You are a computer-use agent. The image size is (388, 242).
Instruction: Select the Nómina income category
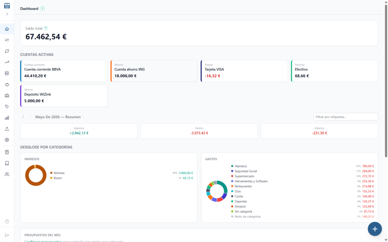122,173
